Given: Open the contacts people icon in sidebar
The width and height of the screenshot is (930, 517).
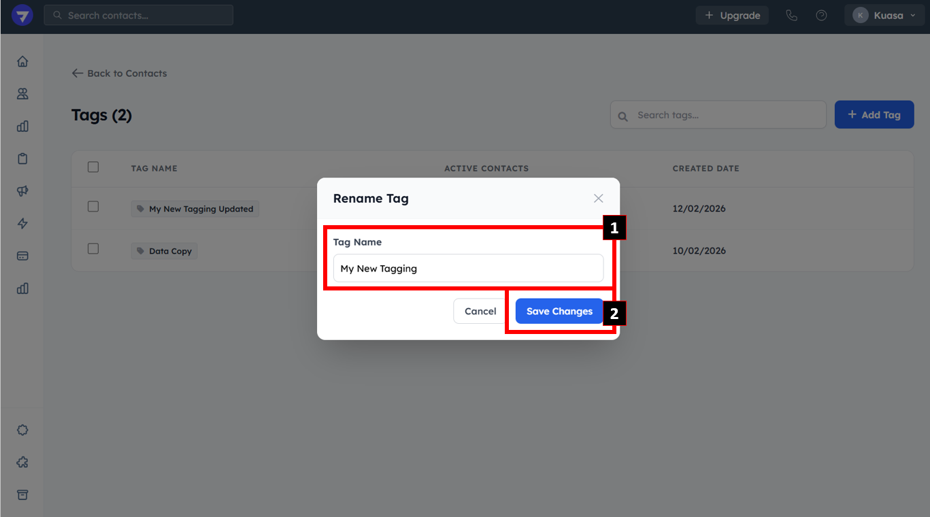Looking at the screenshot, I should (x=22, y=94).
